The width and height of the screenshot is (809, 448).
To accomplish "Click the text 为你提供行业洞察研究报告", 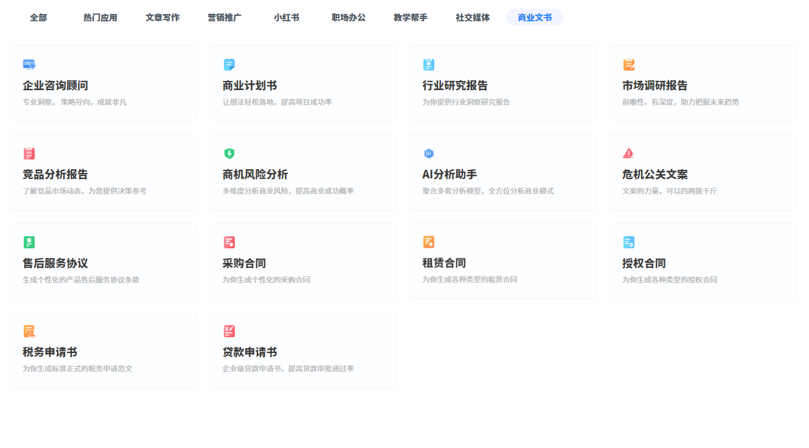I will (466, 102).
